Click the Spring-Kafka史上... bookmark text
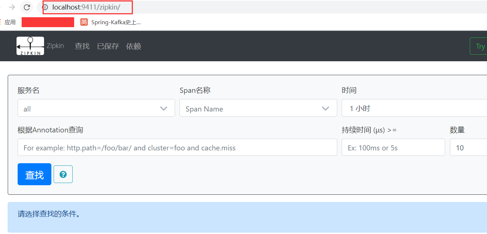 [x=116, y=22]
